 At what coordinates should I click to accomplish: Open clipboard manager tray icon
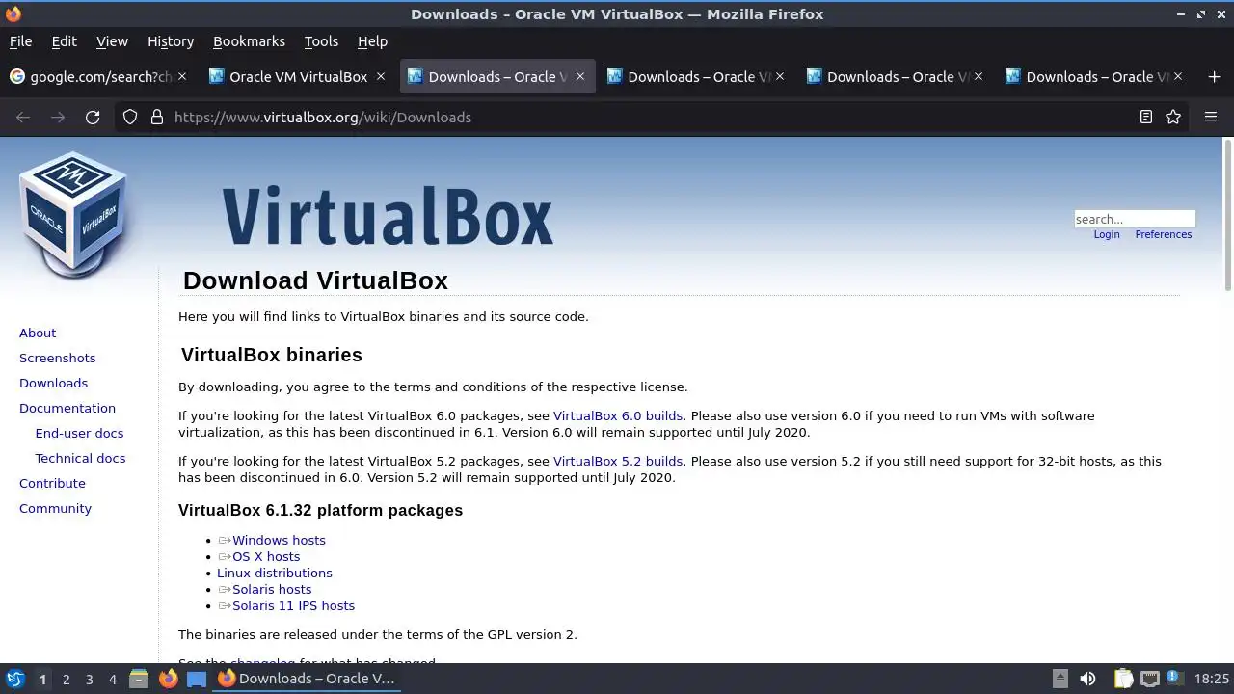click(1123, 679)
